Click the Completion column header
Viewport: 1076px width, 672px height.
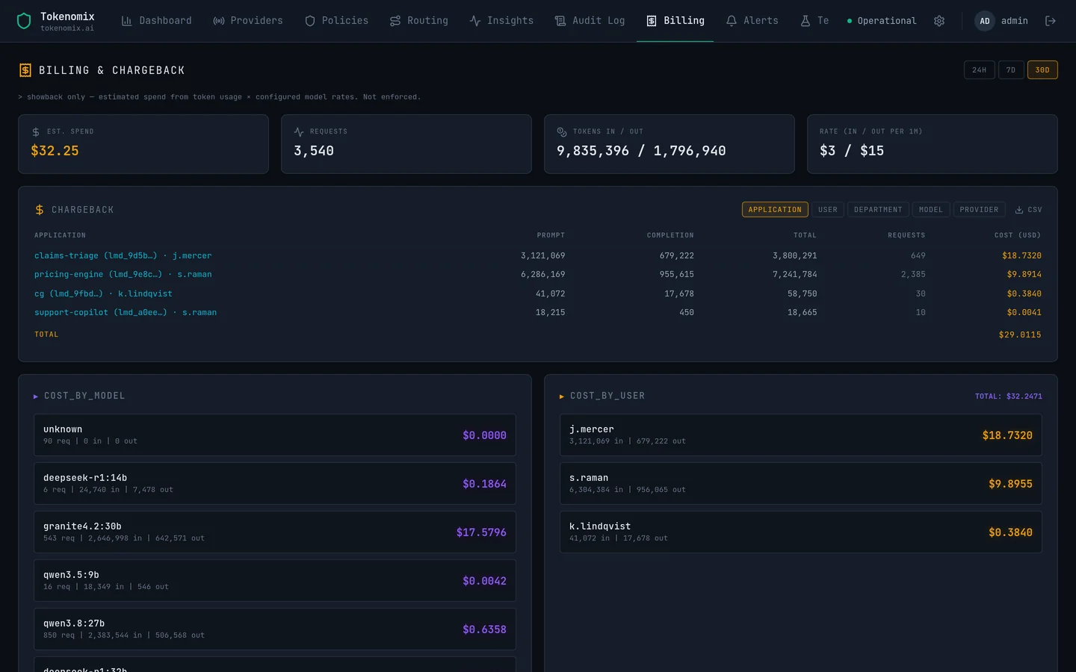(x=670, y=235)
